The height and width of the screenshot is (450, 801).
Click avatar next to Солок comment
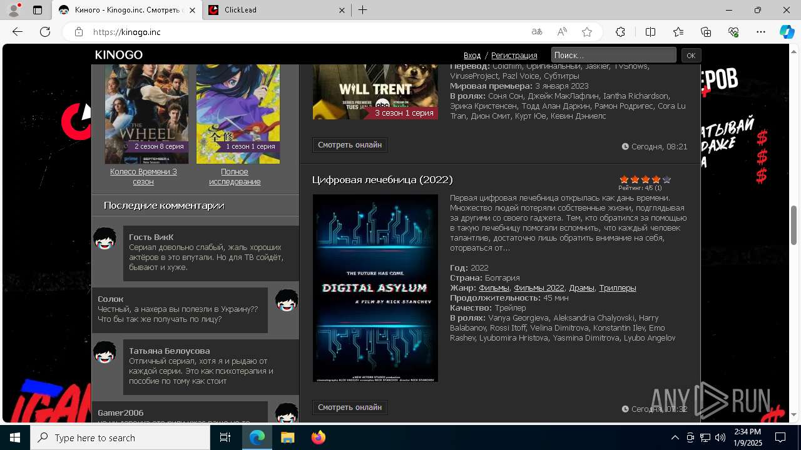point(287,301)
